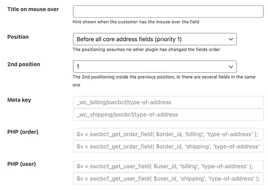
Task: Click the chevron arrow in the 2nd position dropdown
Action: pyautogui.click(x=231, y=67)
